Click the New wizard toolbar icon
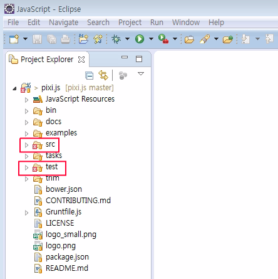 click(14, 39)
